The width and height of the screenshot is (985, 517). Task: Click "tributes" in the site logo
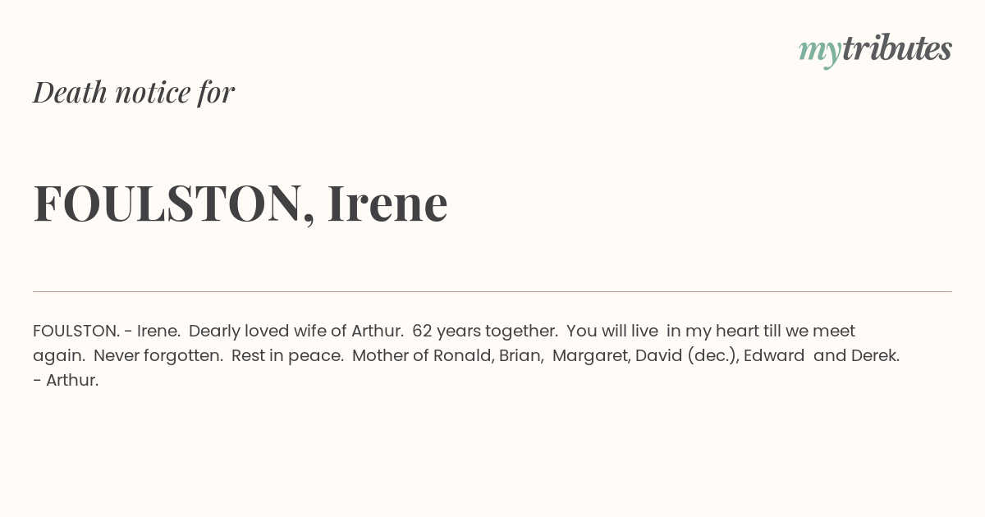897,48
